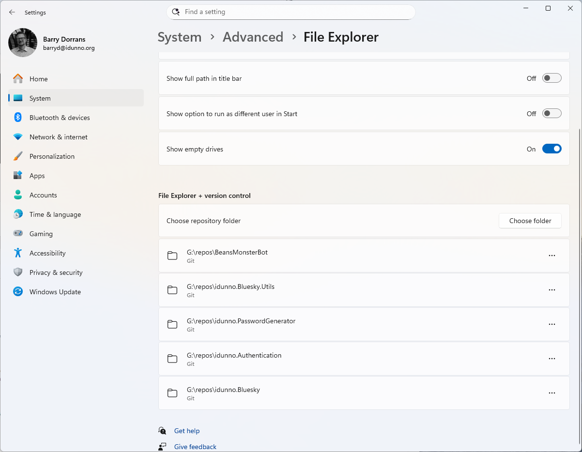
Task: Click folder icon for G:\repos\idunno.PasswordGenerator
Action: click(x=172, y=324)
